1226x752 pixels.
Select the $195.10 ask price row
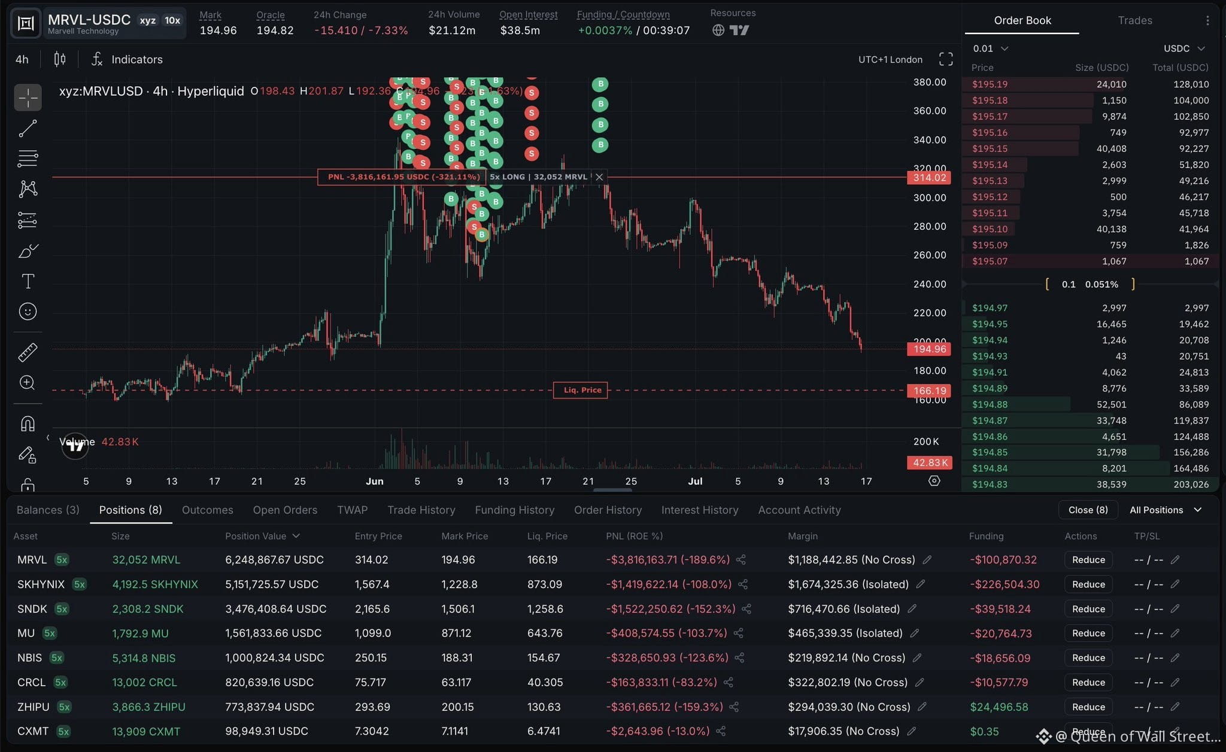click(1091, 229)
